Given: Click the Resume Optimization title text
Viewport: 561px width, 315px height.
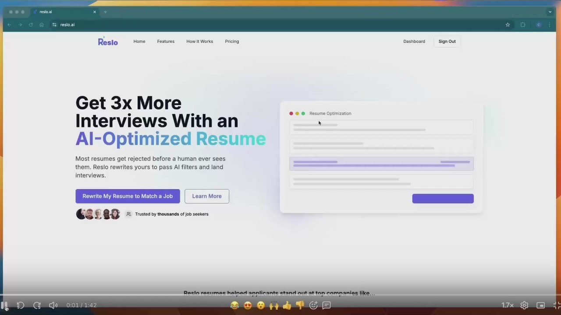Looking at the screenshot, I should coord(330,113).
